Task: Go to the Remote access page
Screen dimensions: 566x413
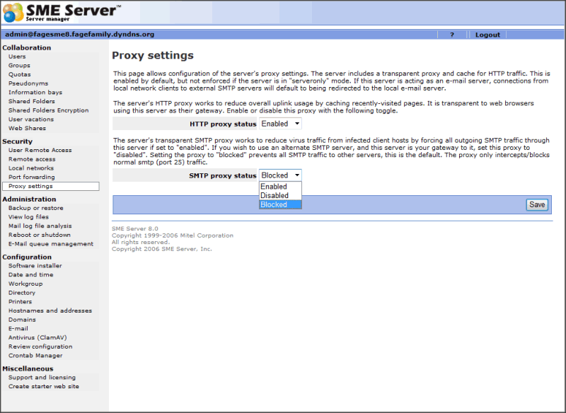Action: (x=32, y=159)
